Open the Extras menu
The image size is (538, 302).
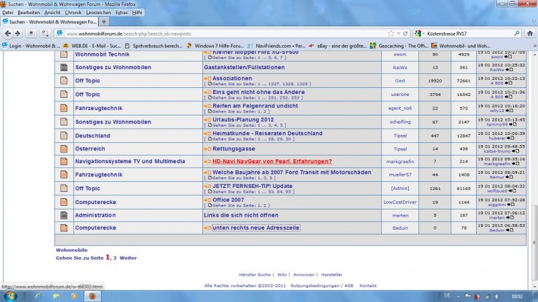(121, 13)
